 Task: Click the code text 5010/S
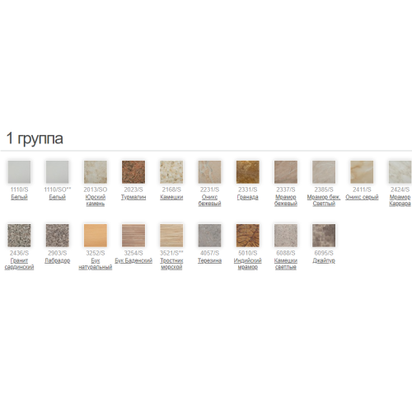(248, 253)
